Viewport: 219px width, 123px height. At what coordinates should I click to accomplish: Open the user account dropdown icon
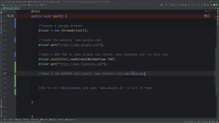point(162,5)
